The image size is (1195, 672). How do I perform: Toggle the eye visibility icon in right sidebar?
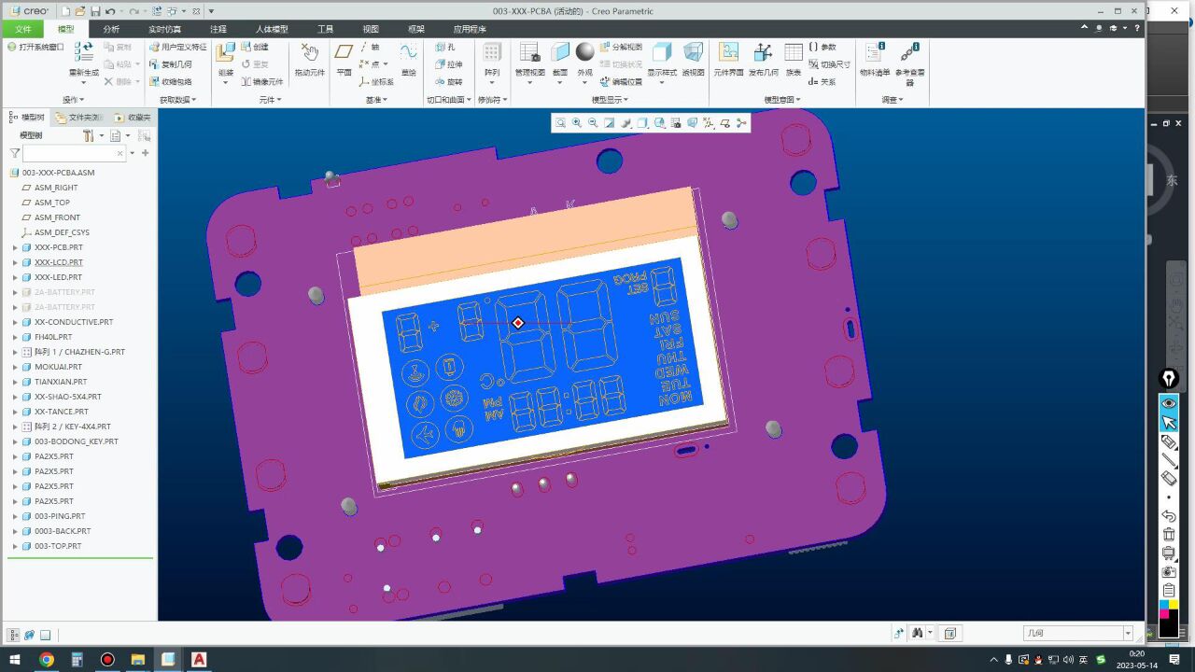[x=1168, y=403]
